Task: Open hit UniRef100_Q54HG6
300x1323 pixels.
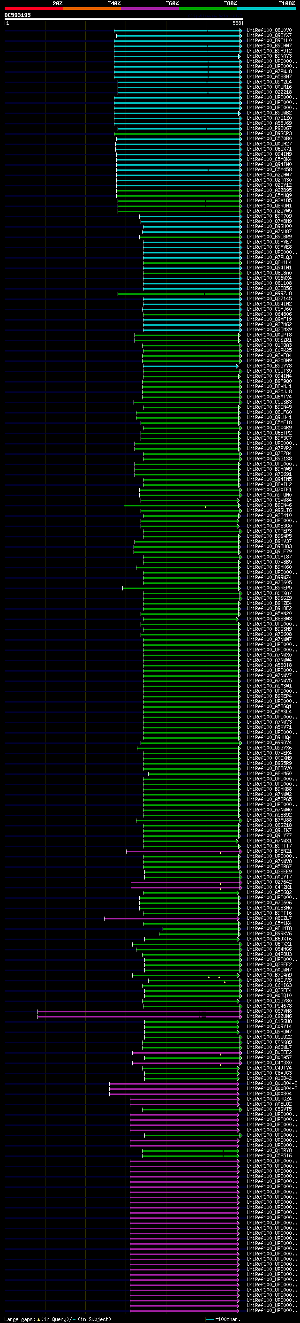Action: (x=269, y=949)
